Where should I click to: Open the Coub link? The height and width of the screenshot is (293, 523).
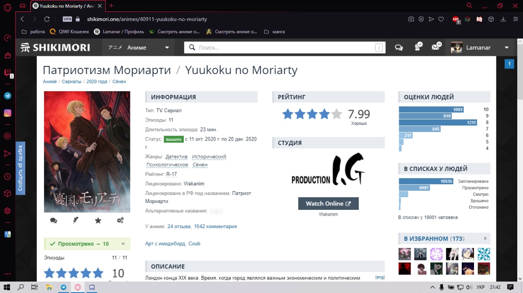(194, 243)
